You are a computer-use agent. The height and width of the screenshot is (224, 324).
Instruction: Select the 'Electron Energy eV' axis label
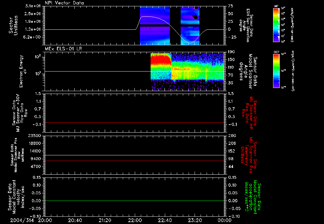(x=22, y=71)
